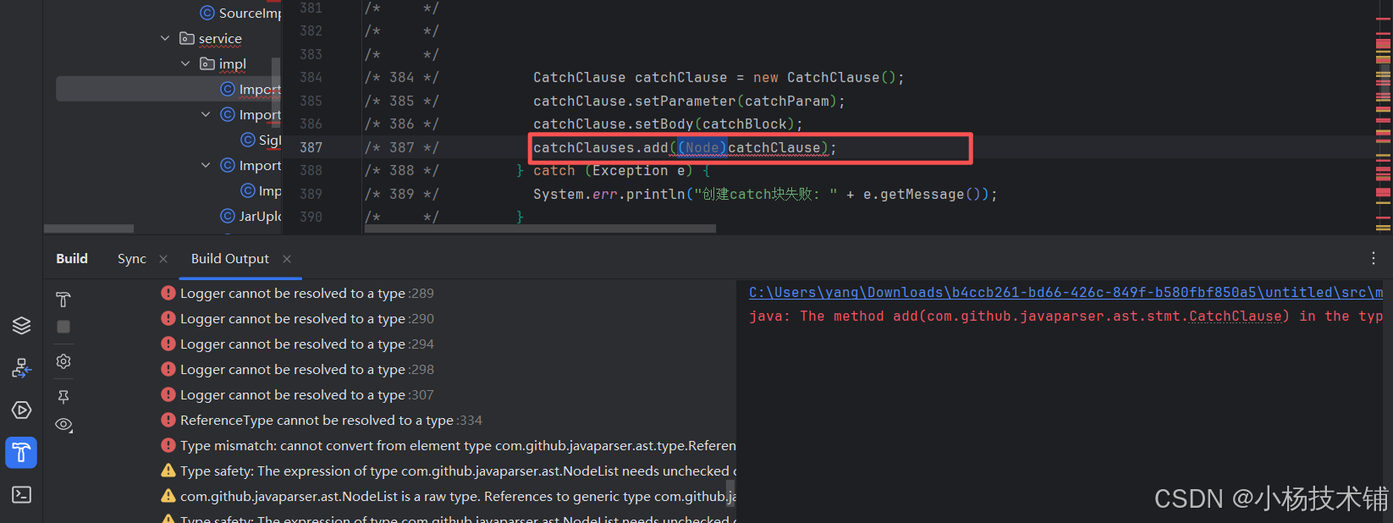Click the project tree horizontal scrollbar
Screen dimensions: 1393x523
tap(89, 228)
